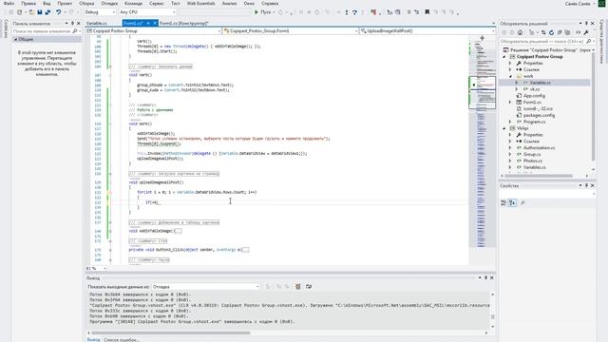Open the editor zoom percentage dropdown
This screenshot has height=342, width=608.
pos(96,268)
